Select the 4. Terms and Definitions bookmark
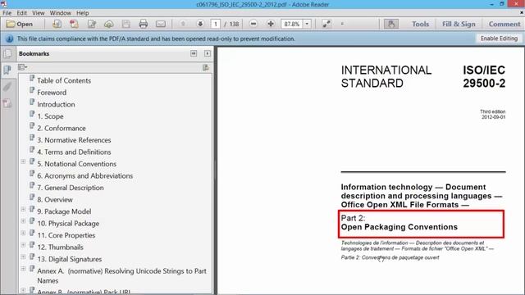 tap(74, 152)
